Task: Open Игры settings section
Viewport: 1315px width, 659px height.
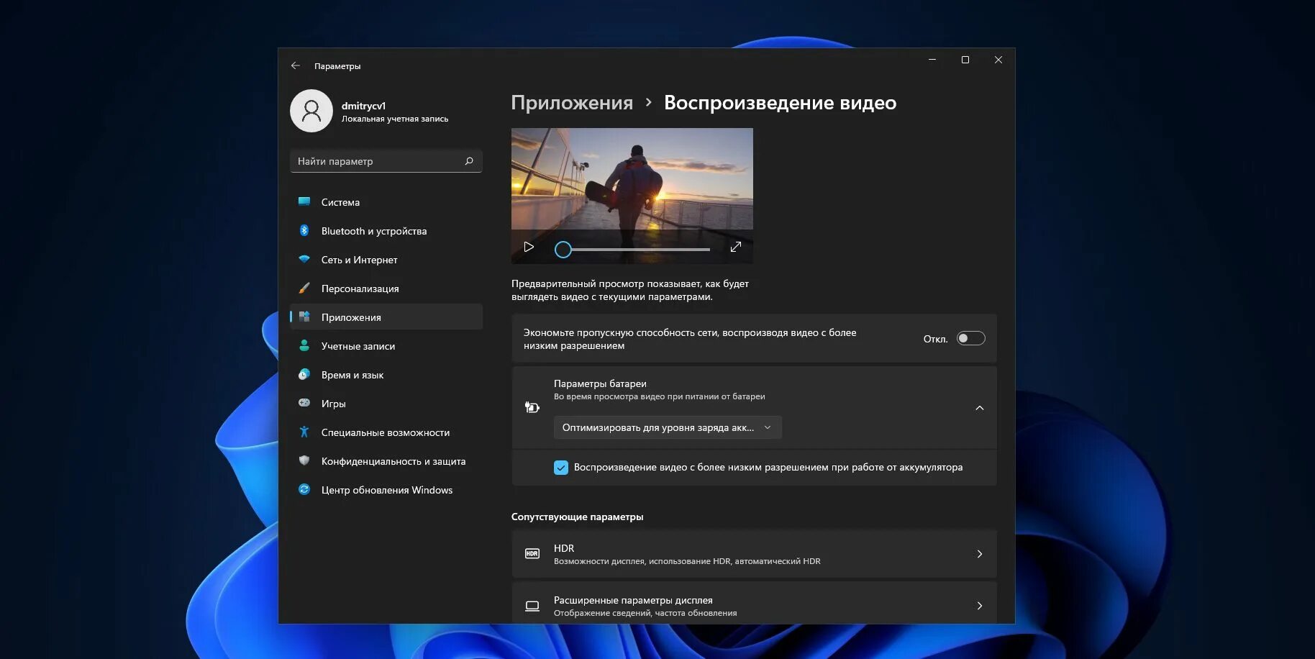Action: click(386, 404)
